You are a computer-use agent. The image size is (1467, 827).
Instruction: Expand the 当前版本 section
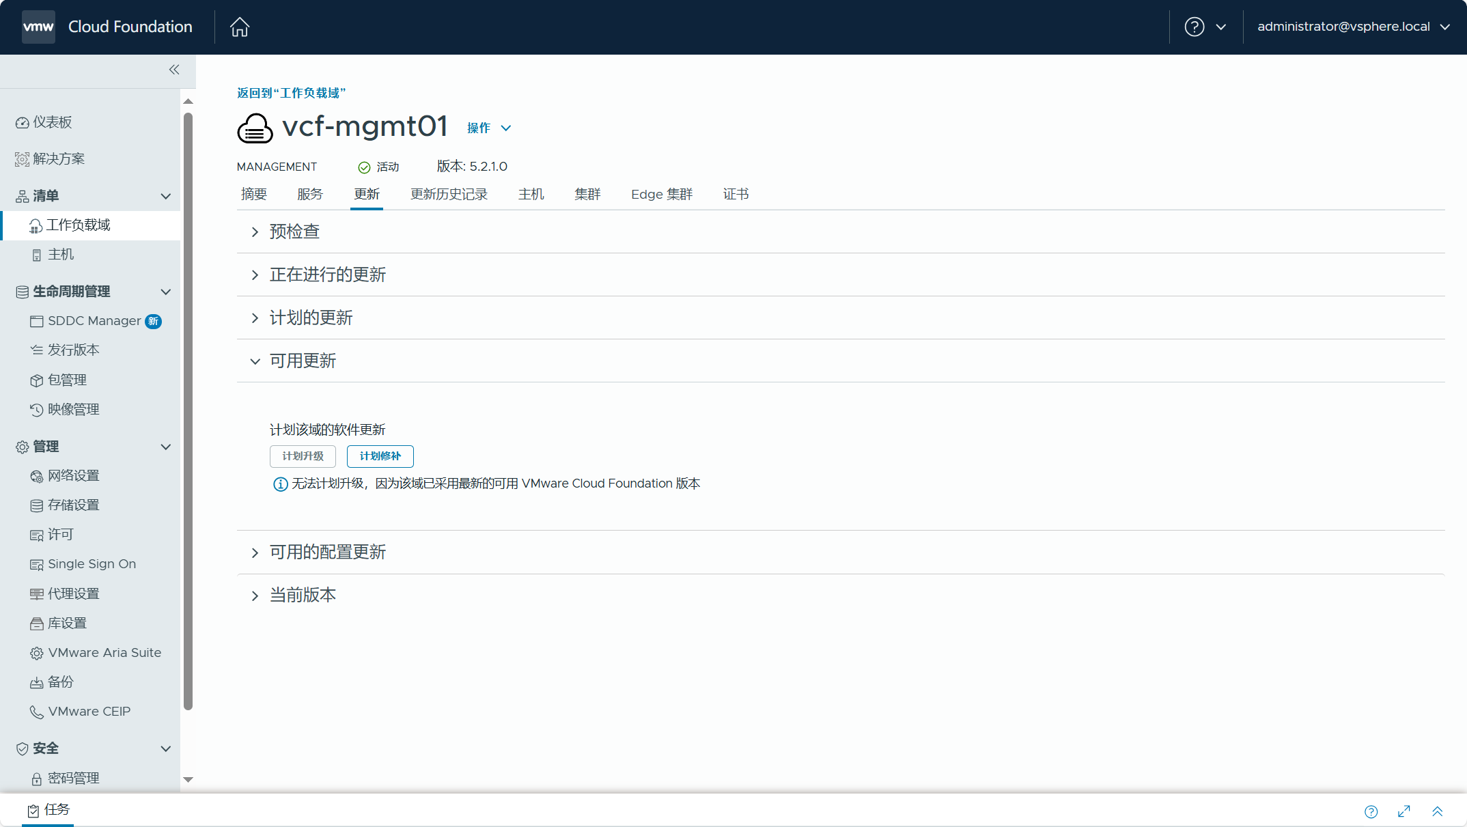click(255, 595)
